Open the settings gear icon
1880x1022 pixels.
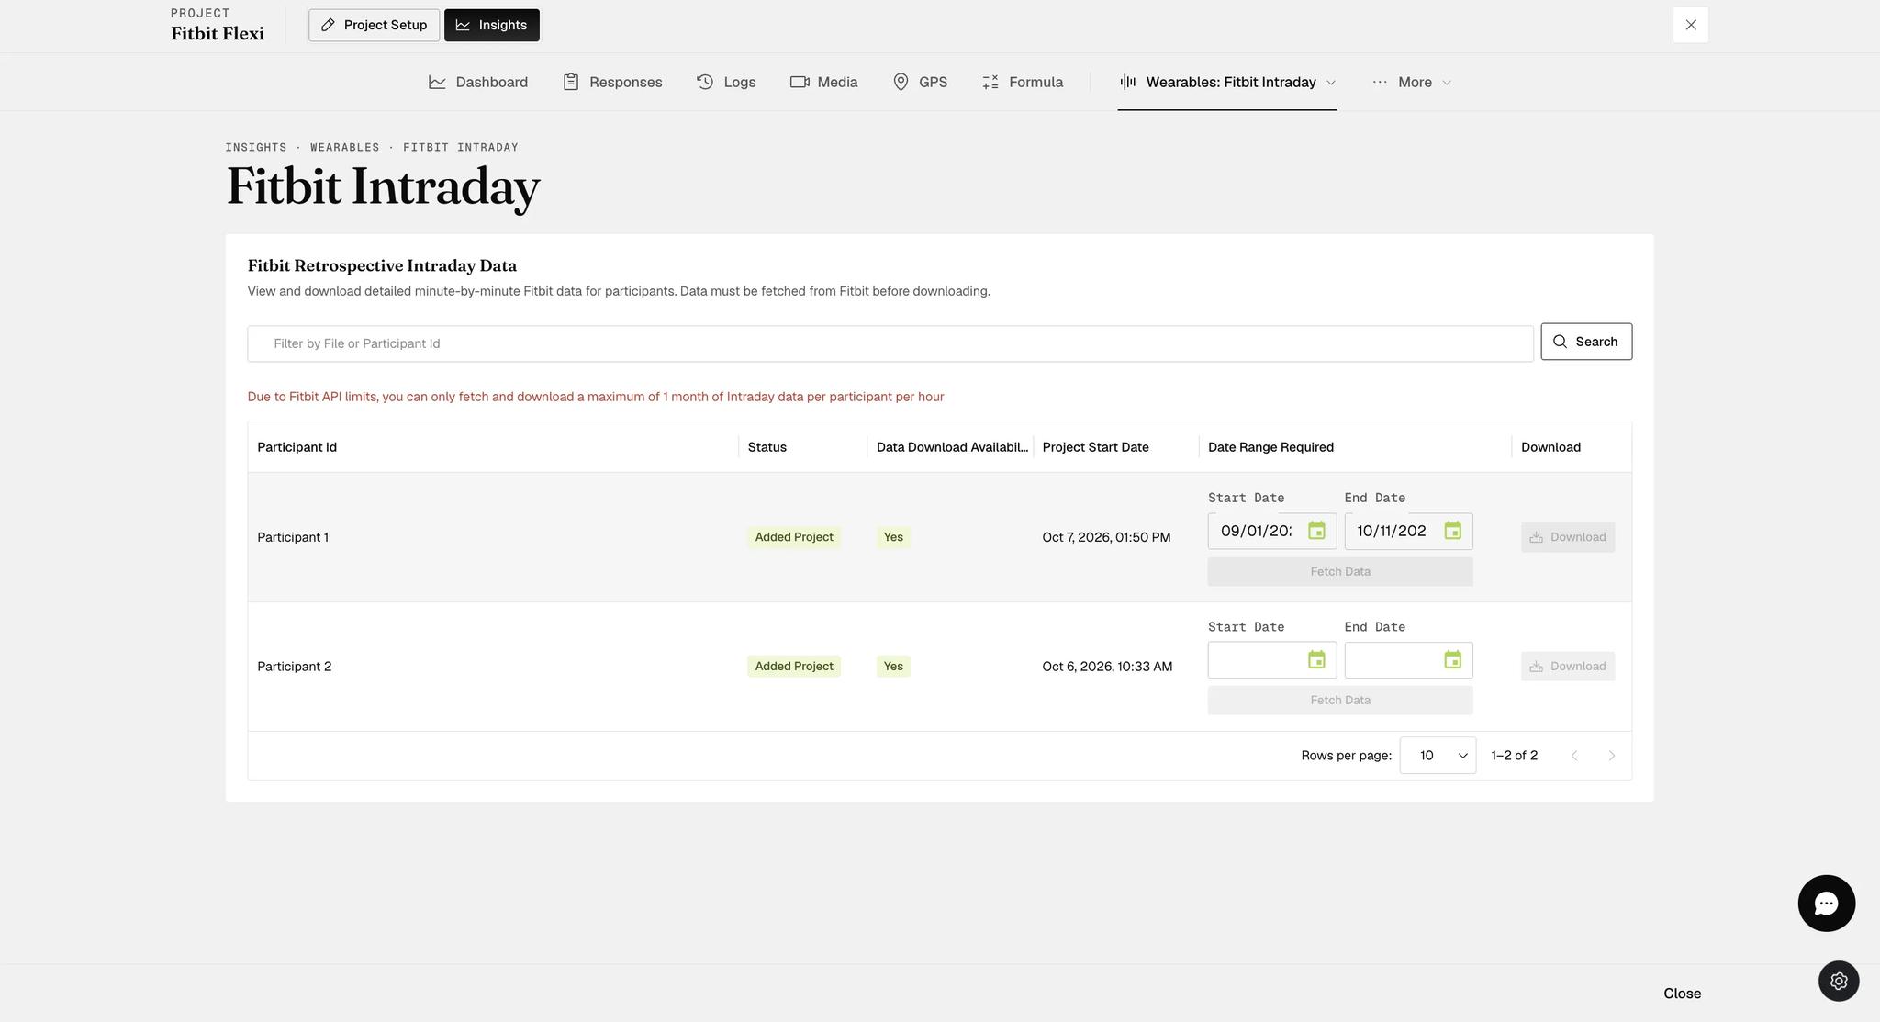[1839, 981]
